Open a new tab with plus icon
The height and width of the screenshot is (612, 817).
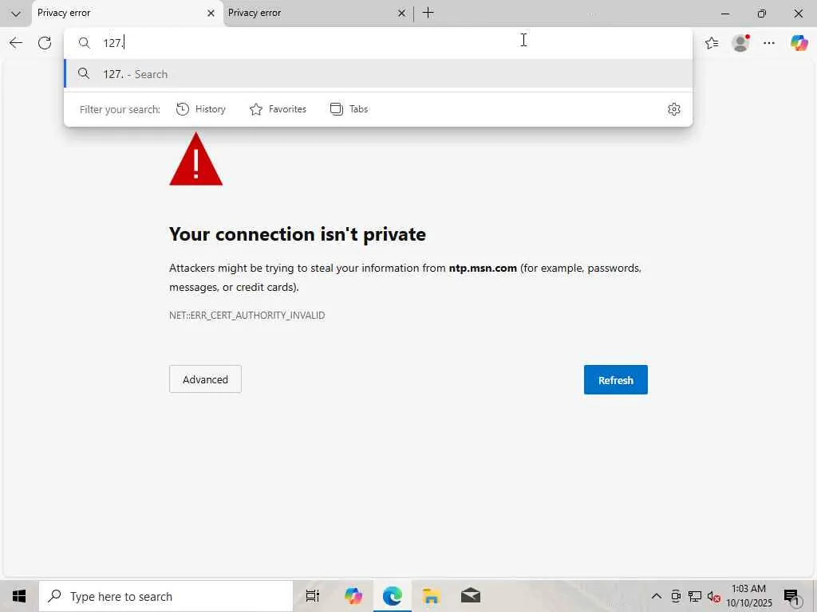tap(428, 13)
